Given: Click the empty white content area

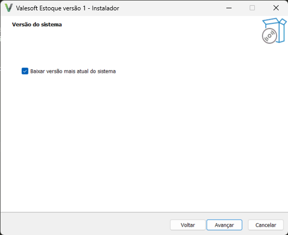Looking at the screenshot, I should [x=144, y=143].
